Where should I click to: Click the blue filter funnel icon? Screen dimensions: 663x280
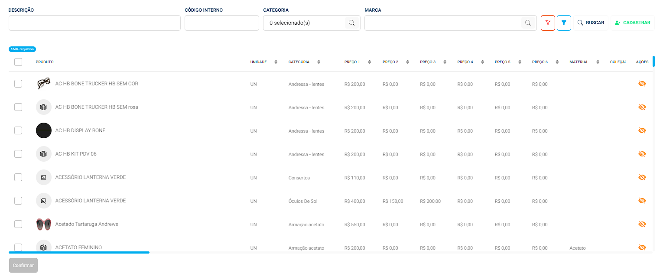pos(564,23)
